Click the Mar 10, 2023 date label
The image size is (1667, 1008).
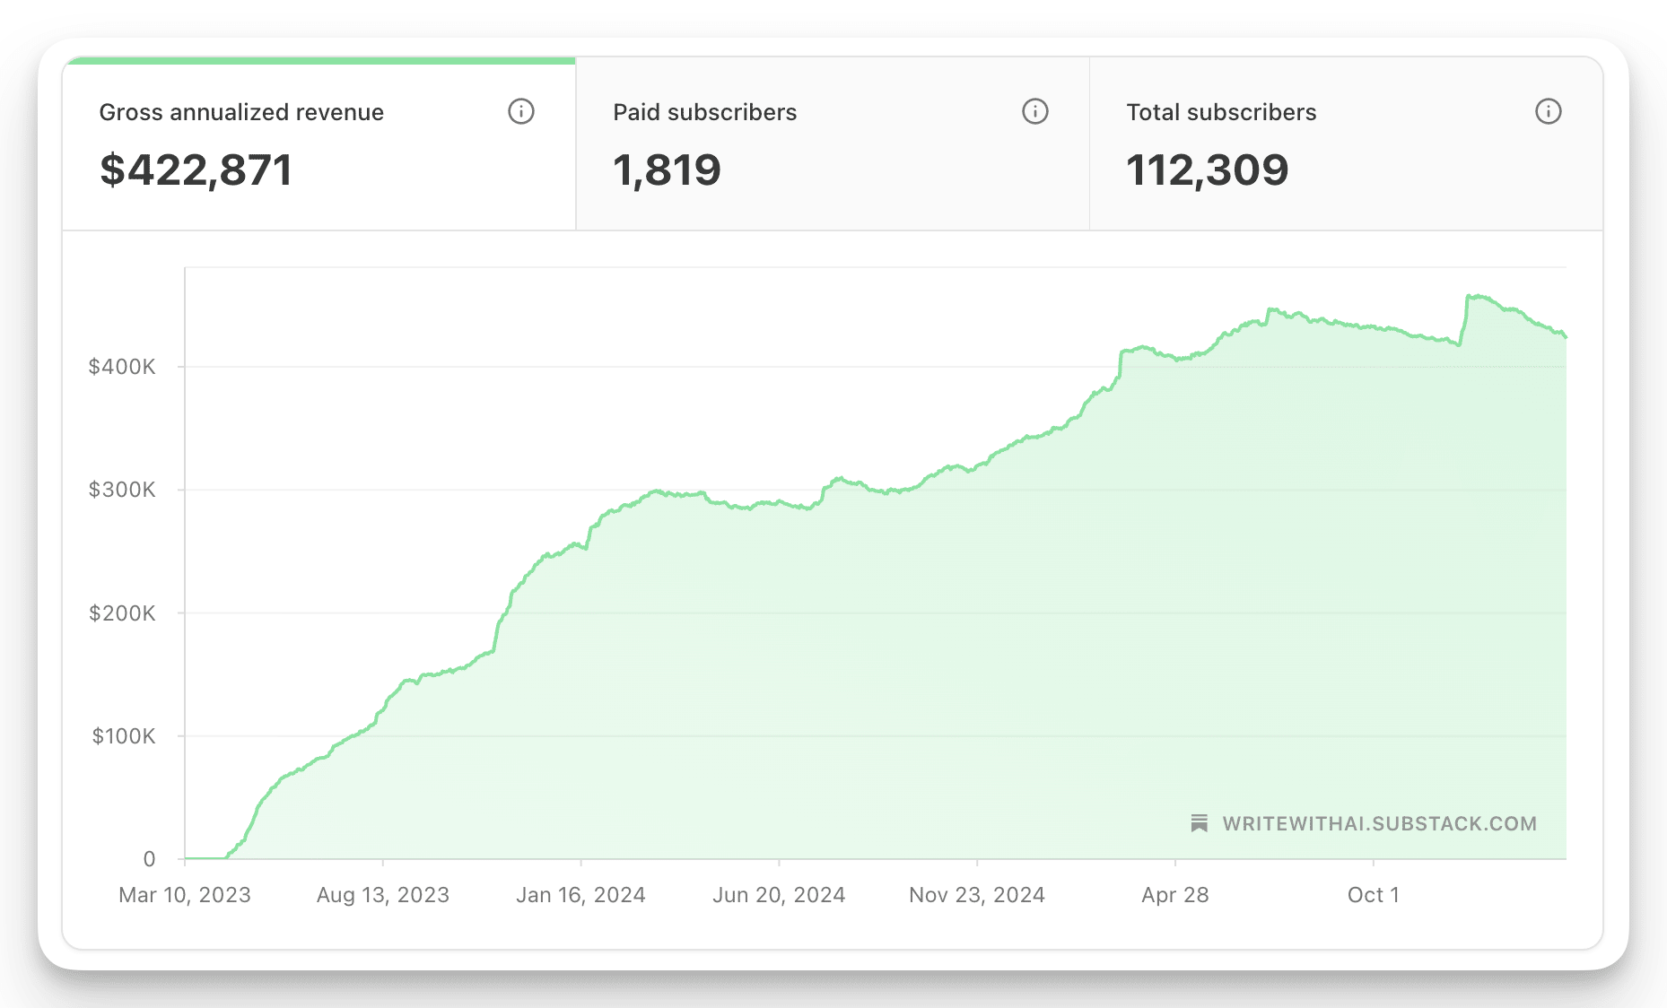[x=185, y=895]
